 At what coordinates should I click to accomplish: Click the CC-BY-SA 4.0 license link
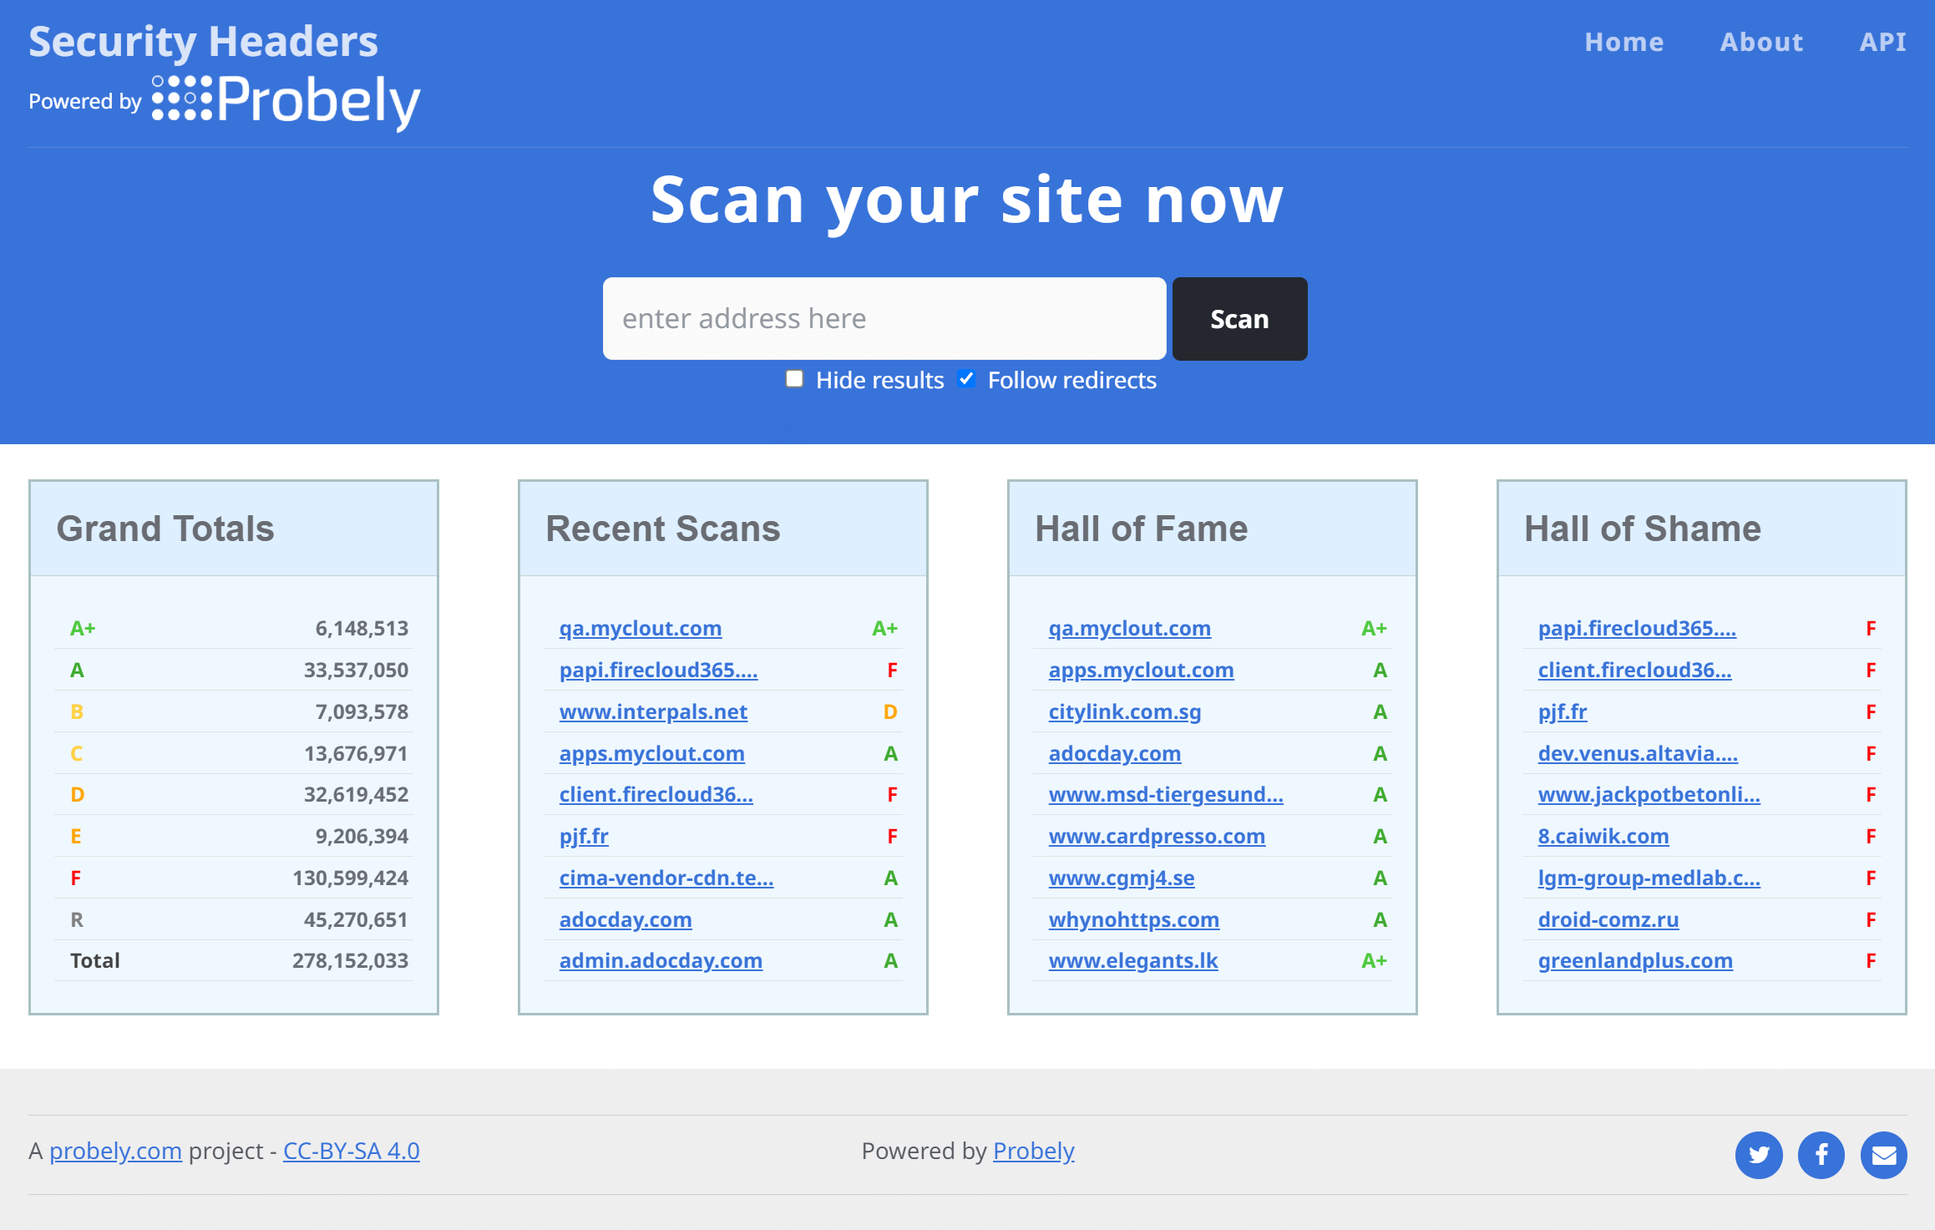click(x=352, y=1151)
